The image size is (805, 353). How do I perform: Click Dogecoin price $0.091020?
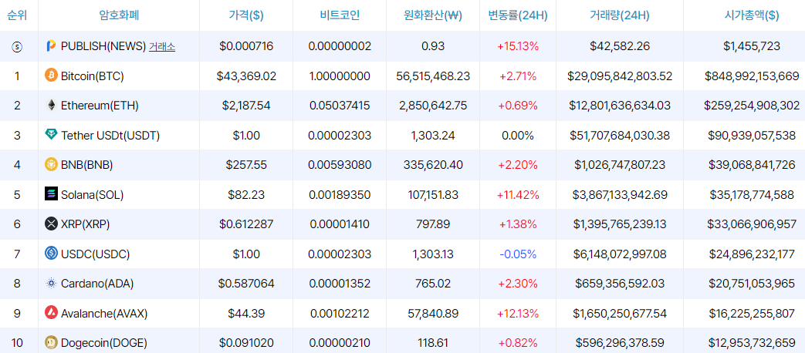(x=246, y=343)
